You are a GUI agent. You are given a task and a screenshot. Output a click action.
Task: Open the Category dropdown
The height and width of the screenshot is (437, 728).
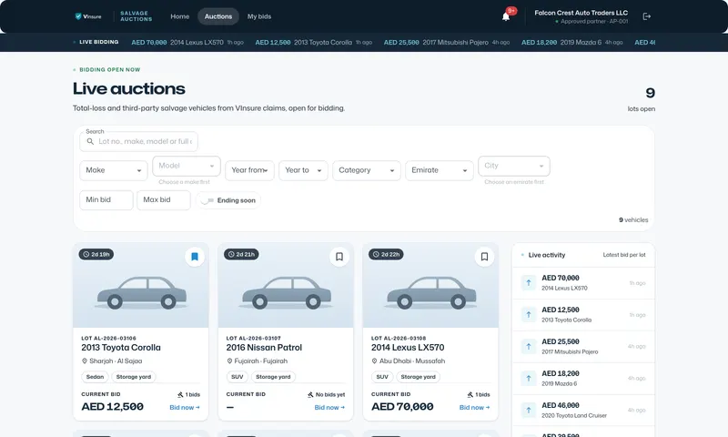(x=367, y=170)
